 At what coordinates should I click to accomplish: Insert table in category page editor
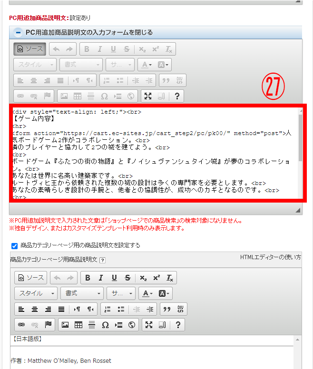click(x=78, y=325)
